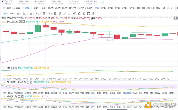
Task: Select the horizontal lines Fibonacci tool
Action: click(31, 14)
